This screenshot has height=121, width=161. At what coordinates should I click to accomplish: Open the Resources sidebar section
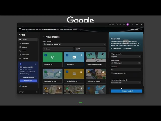pyautogui.click(x=28, y=55)
